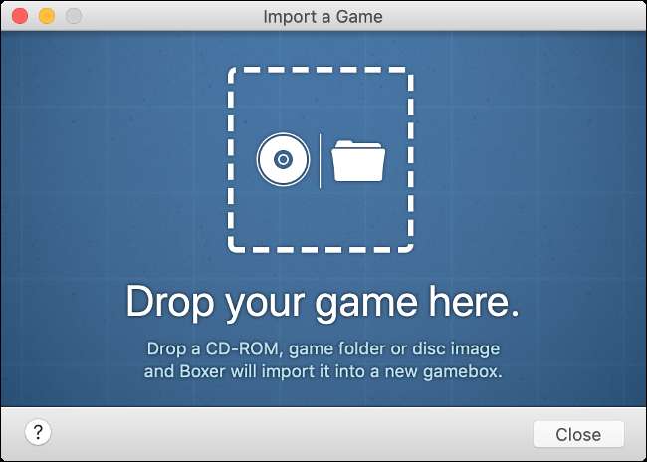The width and height of the screenshot is (647, 462).
Task: Click the CD-ROM disc icon
Action: pos(283,159)
